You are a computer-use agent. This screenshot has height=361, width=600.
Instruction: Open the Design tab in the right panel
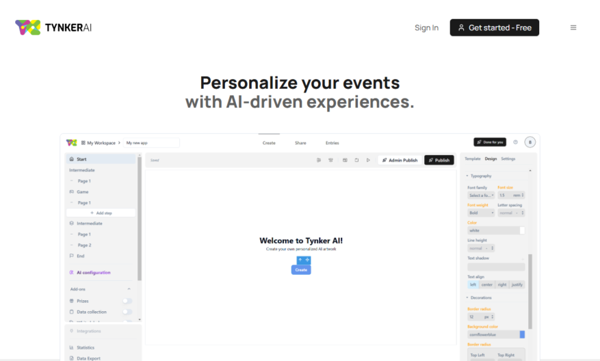(491, 159)
